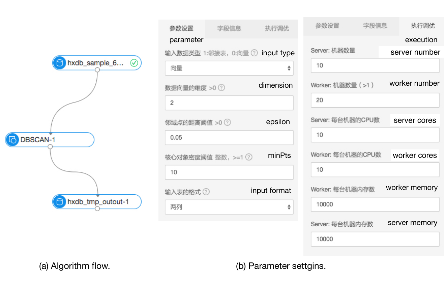The height and width of the screenshot is (283, 445).
Task: Select the DBSCAN-1 node icon
Action: point(12,139)
